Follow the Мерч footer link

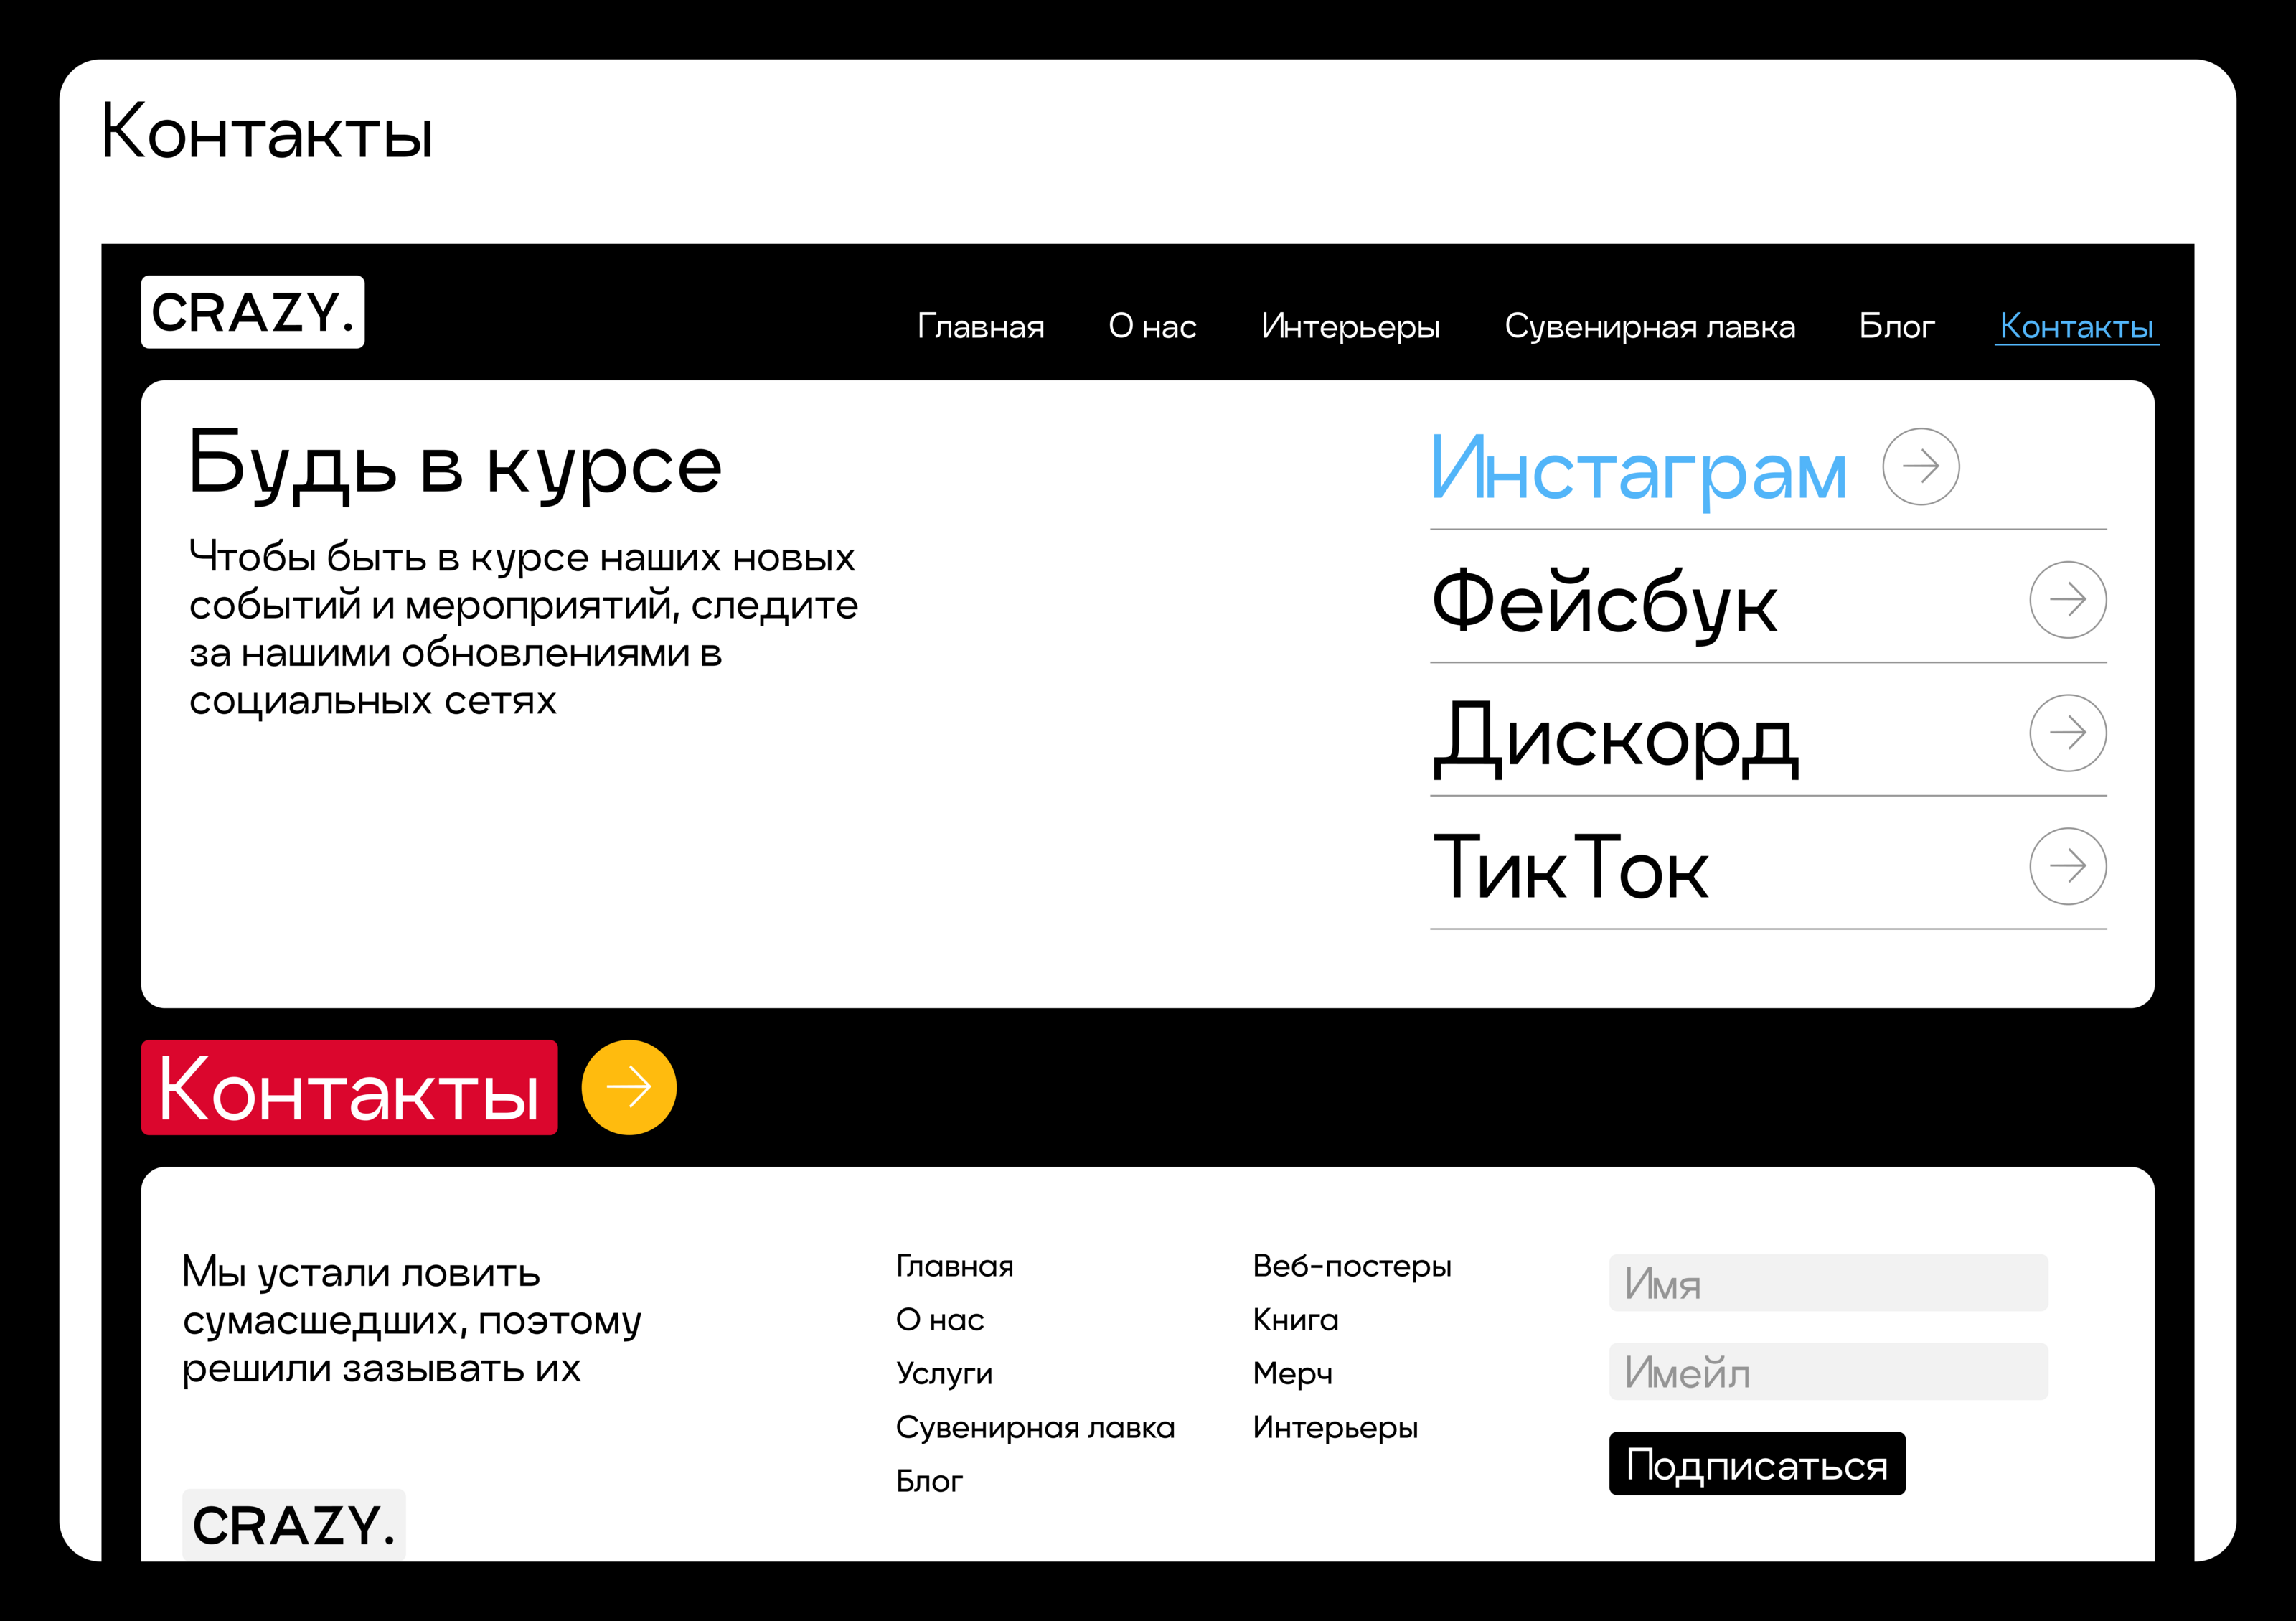pyautogui.click(x=1292, y=1374)
